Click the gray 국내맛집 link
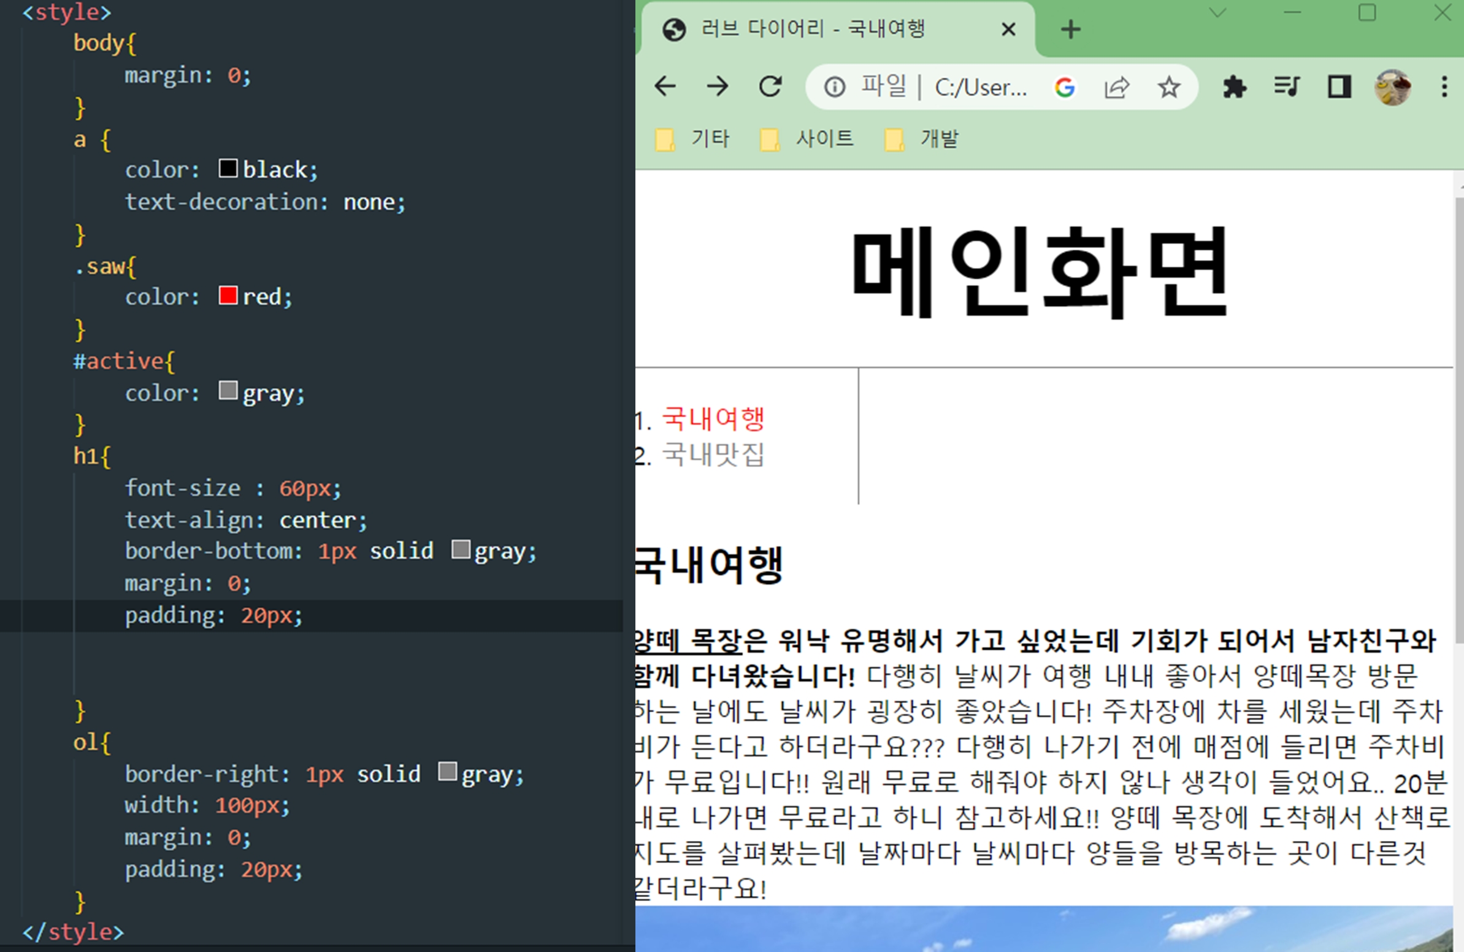The width and height of the screenshot is (1464, 952). coord(713,455)
